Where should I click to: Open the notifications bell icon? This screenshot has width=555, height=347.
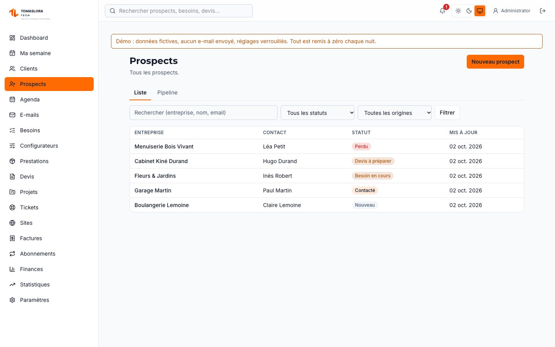(442, 11)
